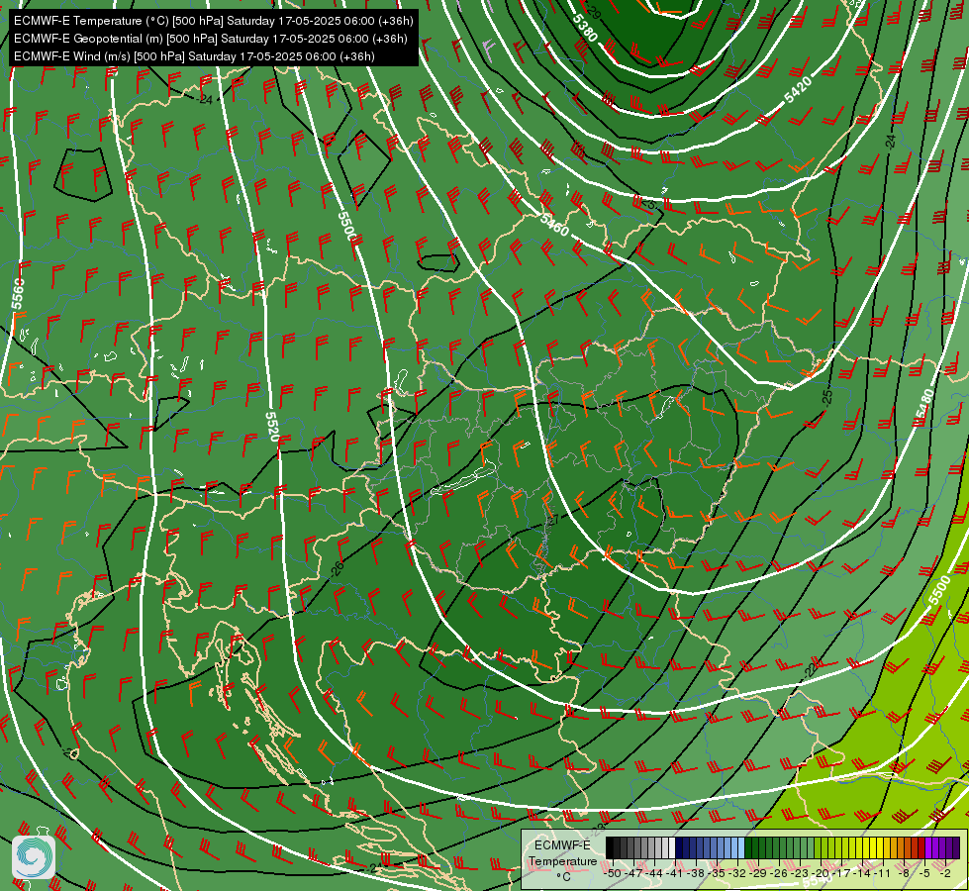Click the 5480 geopotential contour label

(924, 405)
